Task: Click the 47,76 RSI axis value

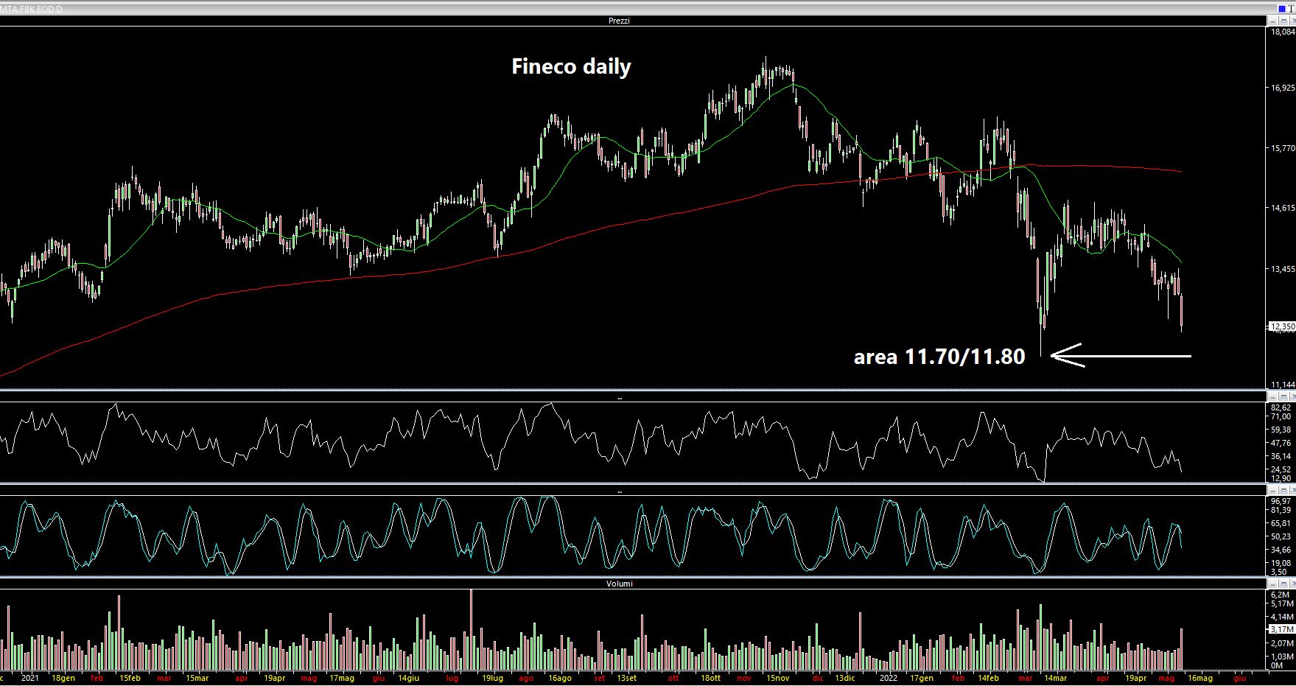Action: [1281, 444]
